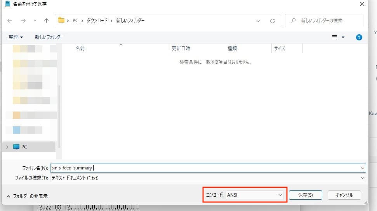Image resolution: width=377 pixels, height=211 pixels.
Task: Collapse folders with フォルダーの非表示
Action: tap(27, 196)
